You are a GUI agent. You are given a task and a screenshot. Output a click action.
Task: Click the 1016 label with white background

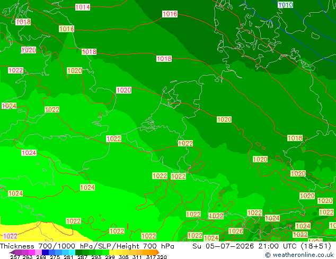click(x=170, y=14)
